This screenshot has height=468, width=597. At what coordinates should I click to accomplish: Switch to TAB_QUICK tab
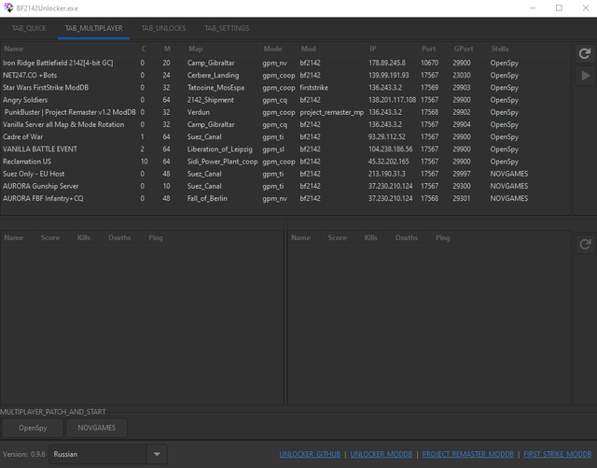pyautogui.click(x=29, y=28)
